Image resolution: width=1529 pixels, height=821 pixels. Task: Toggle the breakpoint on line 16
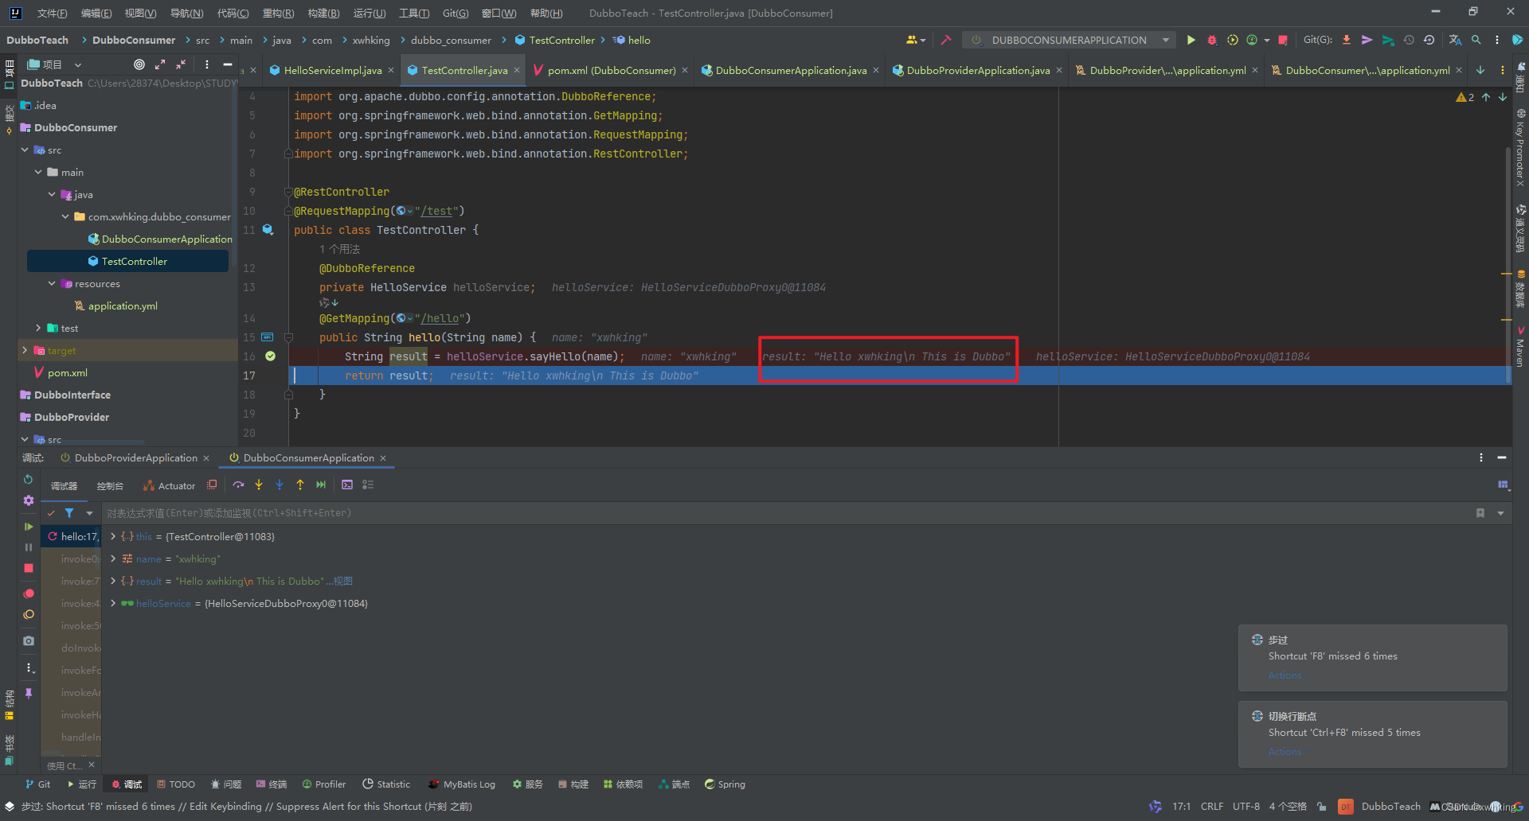click(x=270, y=356)
